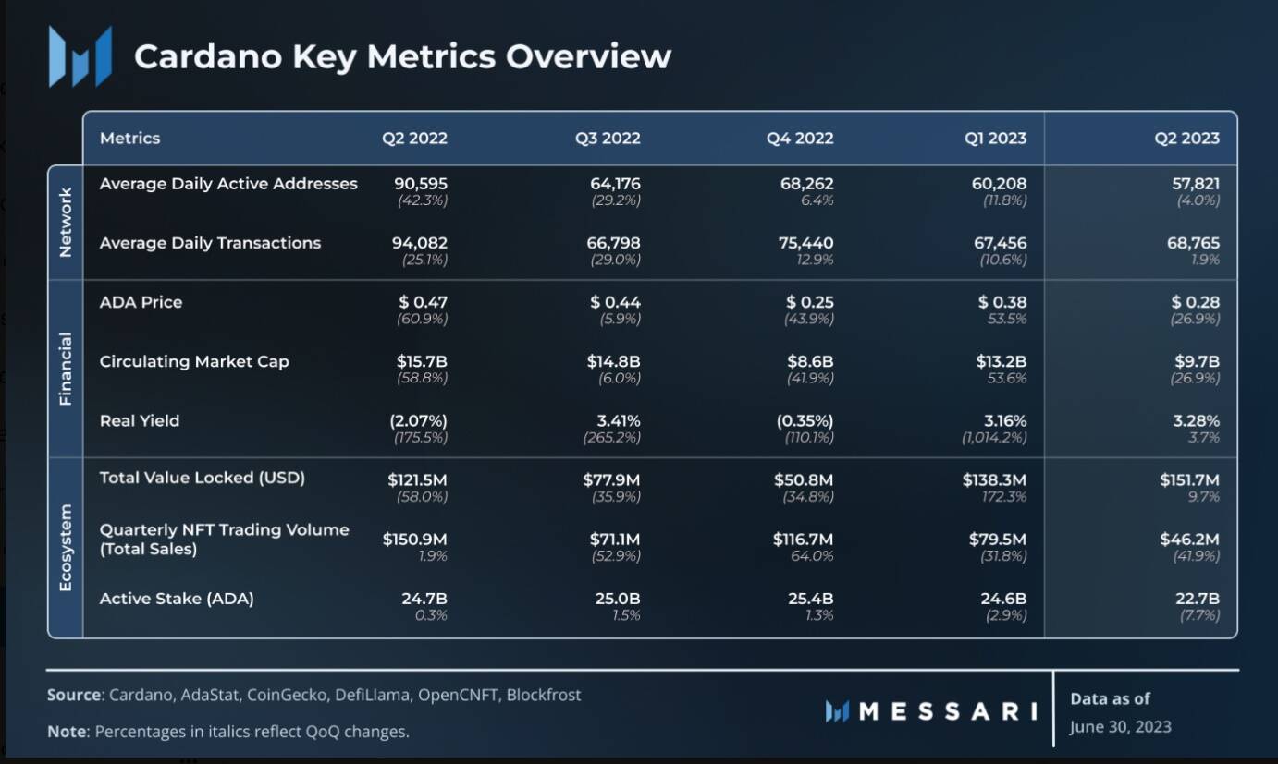Click the ADA Price row label

point(141,302)
